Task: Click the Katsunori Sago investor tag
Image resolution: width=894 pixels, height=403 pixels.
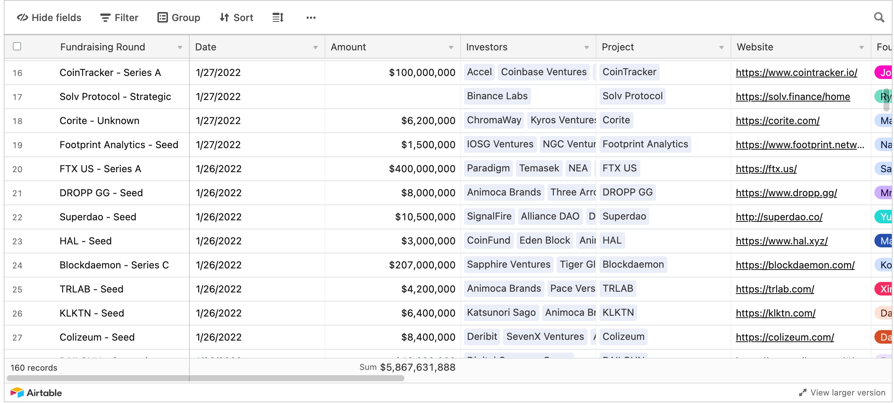Action: point(501,312)
